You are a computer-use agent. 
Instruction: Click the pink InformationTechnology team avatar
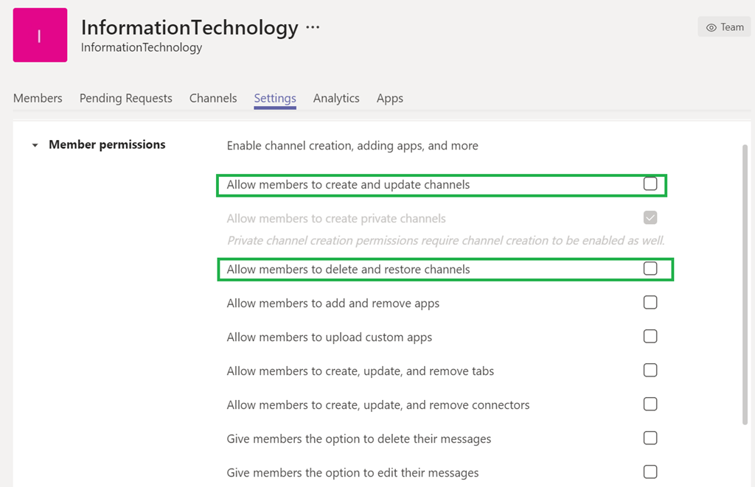(40, 35)
